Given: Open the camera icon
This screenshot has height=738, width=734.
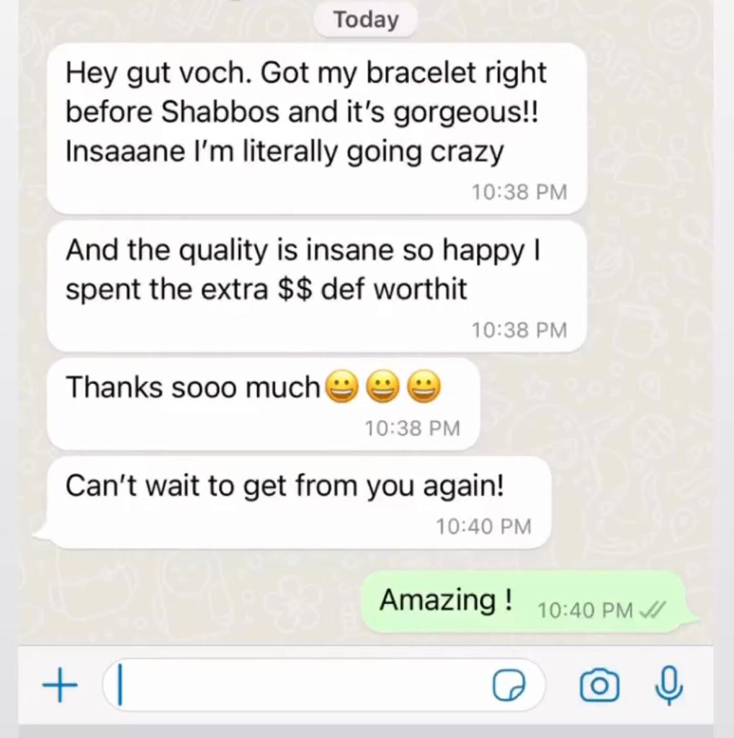Looking at the screenshot, I should click(x=599, y=685).
